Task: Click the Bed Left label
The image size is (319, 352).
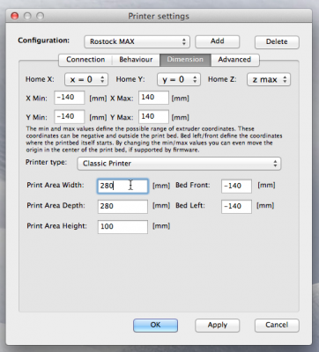Action: point(190,206)
